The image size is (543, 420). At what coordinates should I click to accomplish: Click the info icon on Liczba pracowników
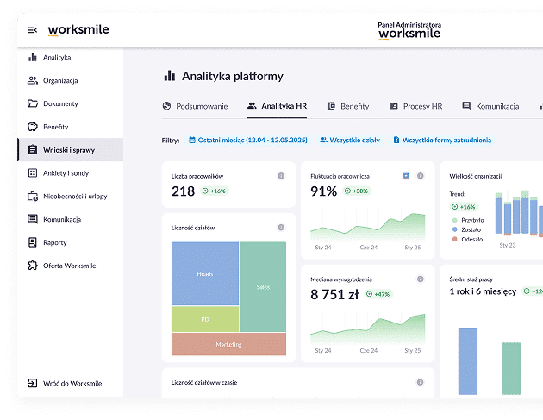(281, 176)
